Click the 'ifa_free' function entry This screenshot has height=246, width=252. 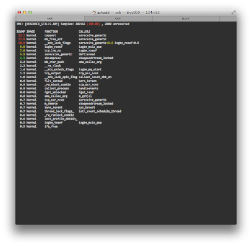click(x=51, y=126)
